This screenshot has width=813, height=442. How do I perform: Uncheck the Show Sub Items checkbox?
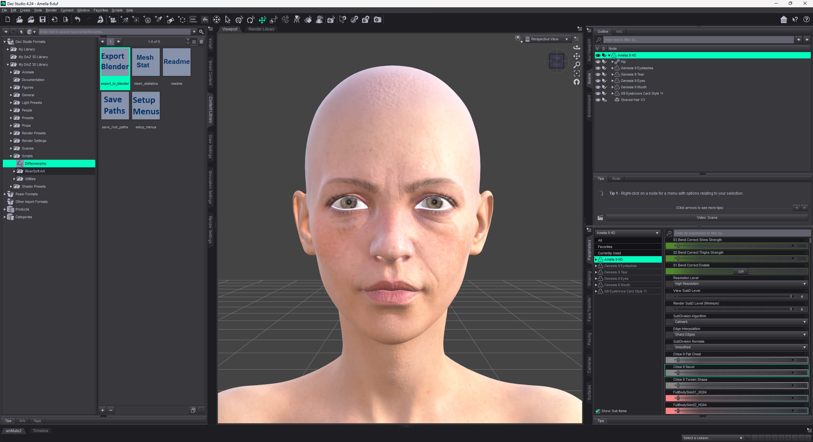(x=598, y=411)
